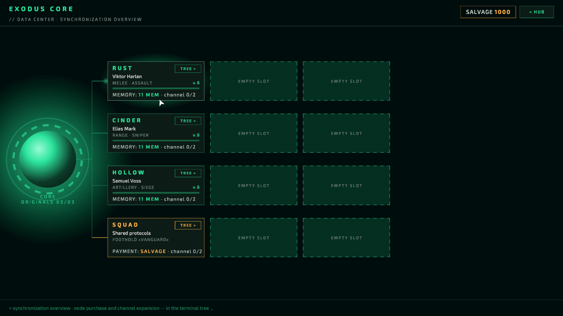The height and width of the screenshot is (316, 563).
Task: Click first empty slot beside HOLLOW
Action: coord(254,186)
